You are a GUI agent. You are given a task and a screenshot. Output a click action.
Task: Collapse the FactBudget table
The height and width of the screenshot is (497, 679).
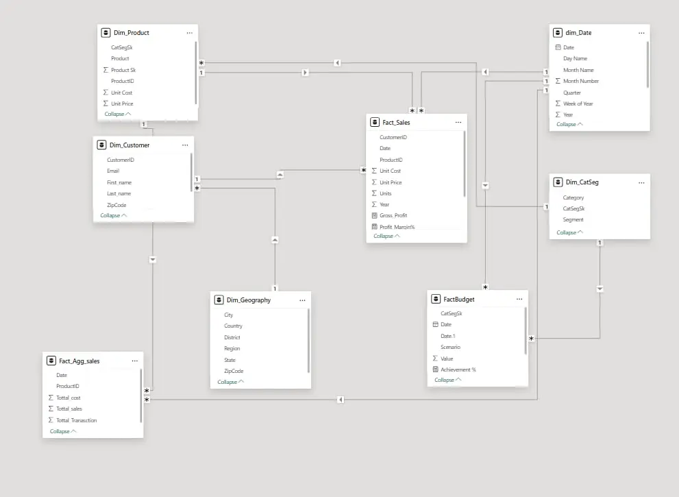pos(448,380)
